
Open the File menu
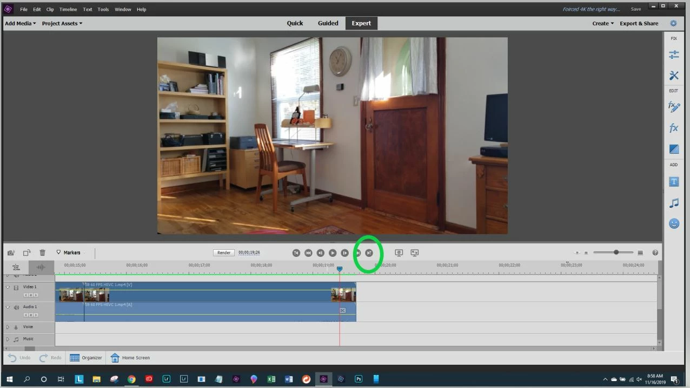click(x=24, y=9)
